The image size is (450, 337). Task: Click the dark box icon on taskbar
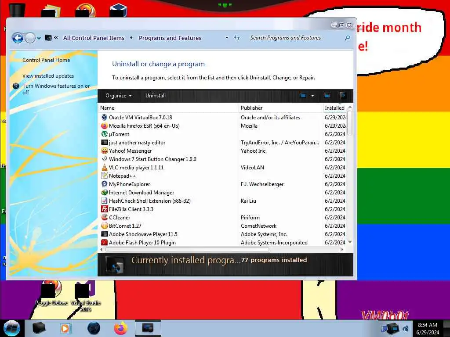pos(39,328)
